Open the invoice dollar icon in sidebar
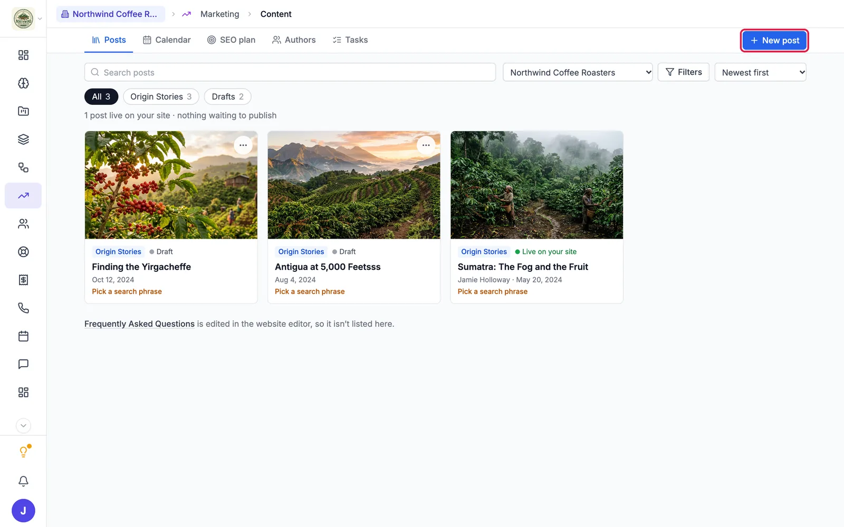Image resolution: width=844 pixels, height=527 pixels. [23, 280]
